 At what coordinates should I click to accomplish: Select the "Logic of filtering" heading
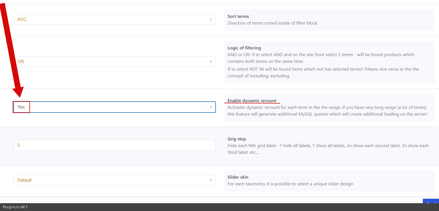coord(244,48)
